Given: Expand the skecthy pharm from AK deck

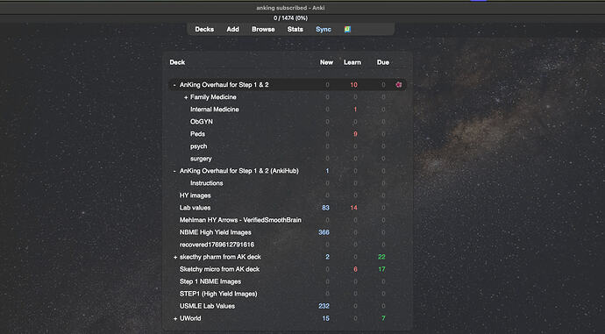Looking at the screenshot, I should (175, 257).
